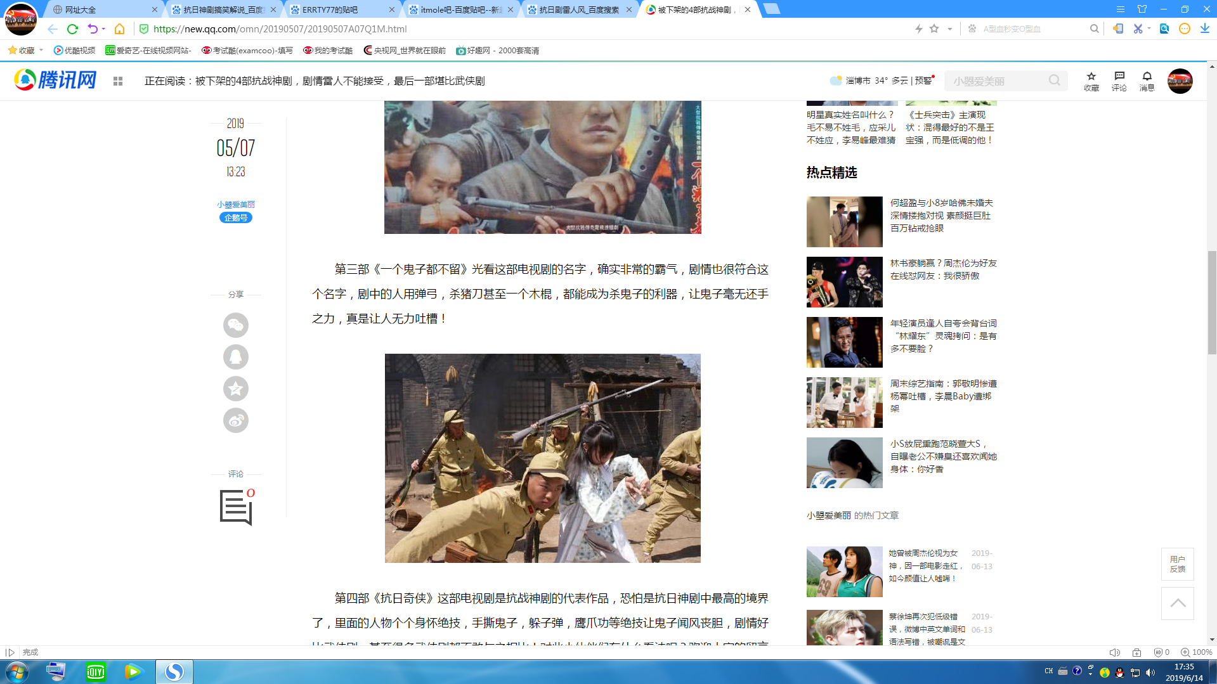Click the blue magnifier page-search toolbar icon
This screenshot has width=1217, height=684.
click(1164, 29)
